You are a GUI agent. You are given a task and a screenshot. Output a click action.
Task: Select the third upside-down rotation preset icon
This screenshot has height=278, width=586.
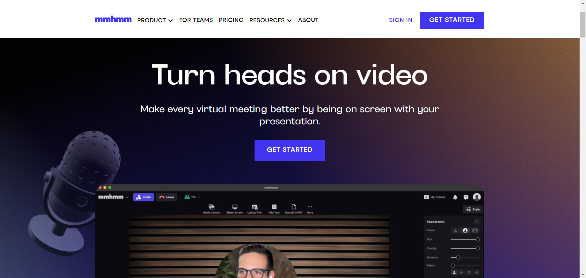pos(469,273)
